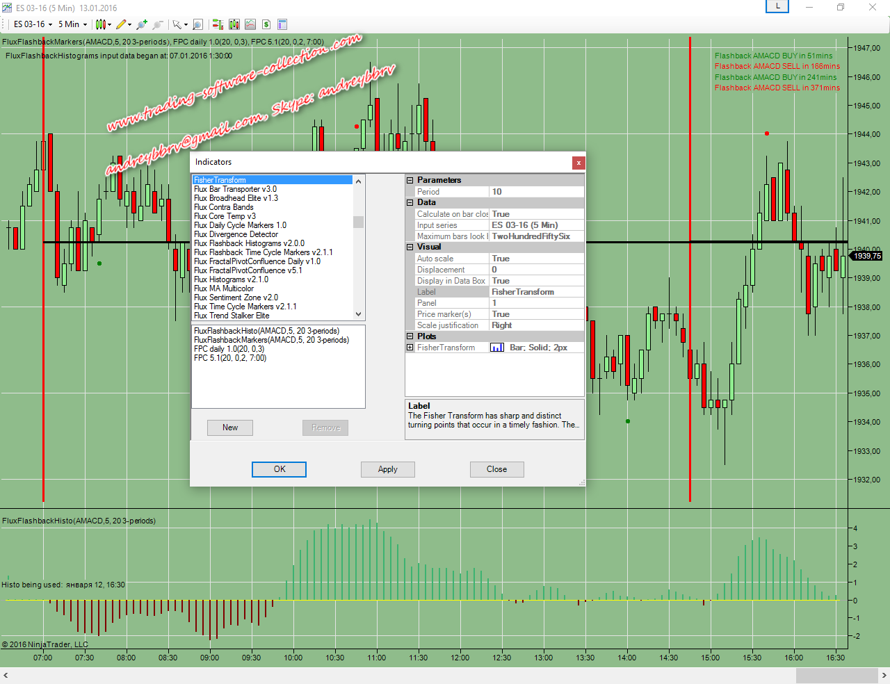This screenshot has height=684, width=890.
Task: Click the New button
Action: (x=230, y=427)
